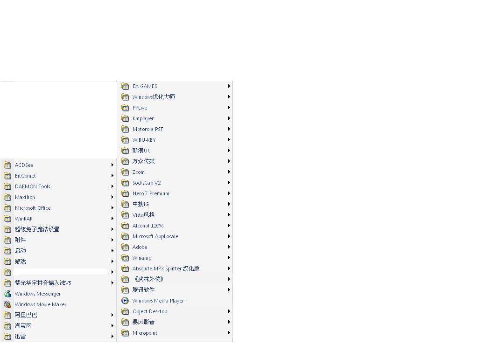Image resolution: width=478 pixels, height=358 pixels.
Task: Open the 启动 program group
Action: point(58,251)
